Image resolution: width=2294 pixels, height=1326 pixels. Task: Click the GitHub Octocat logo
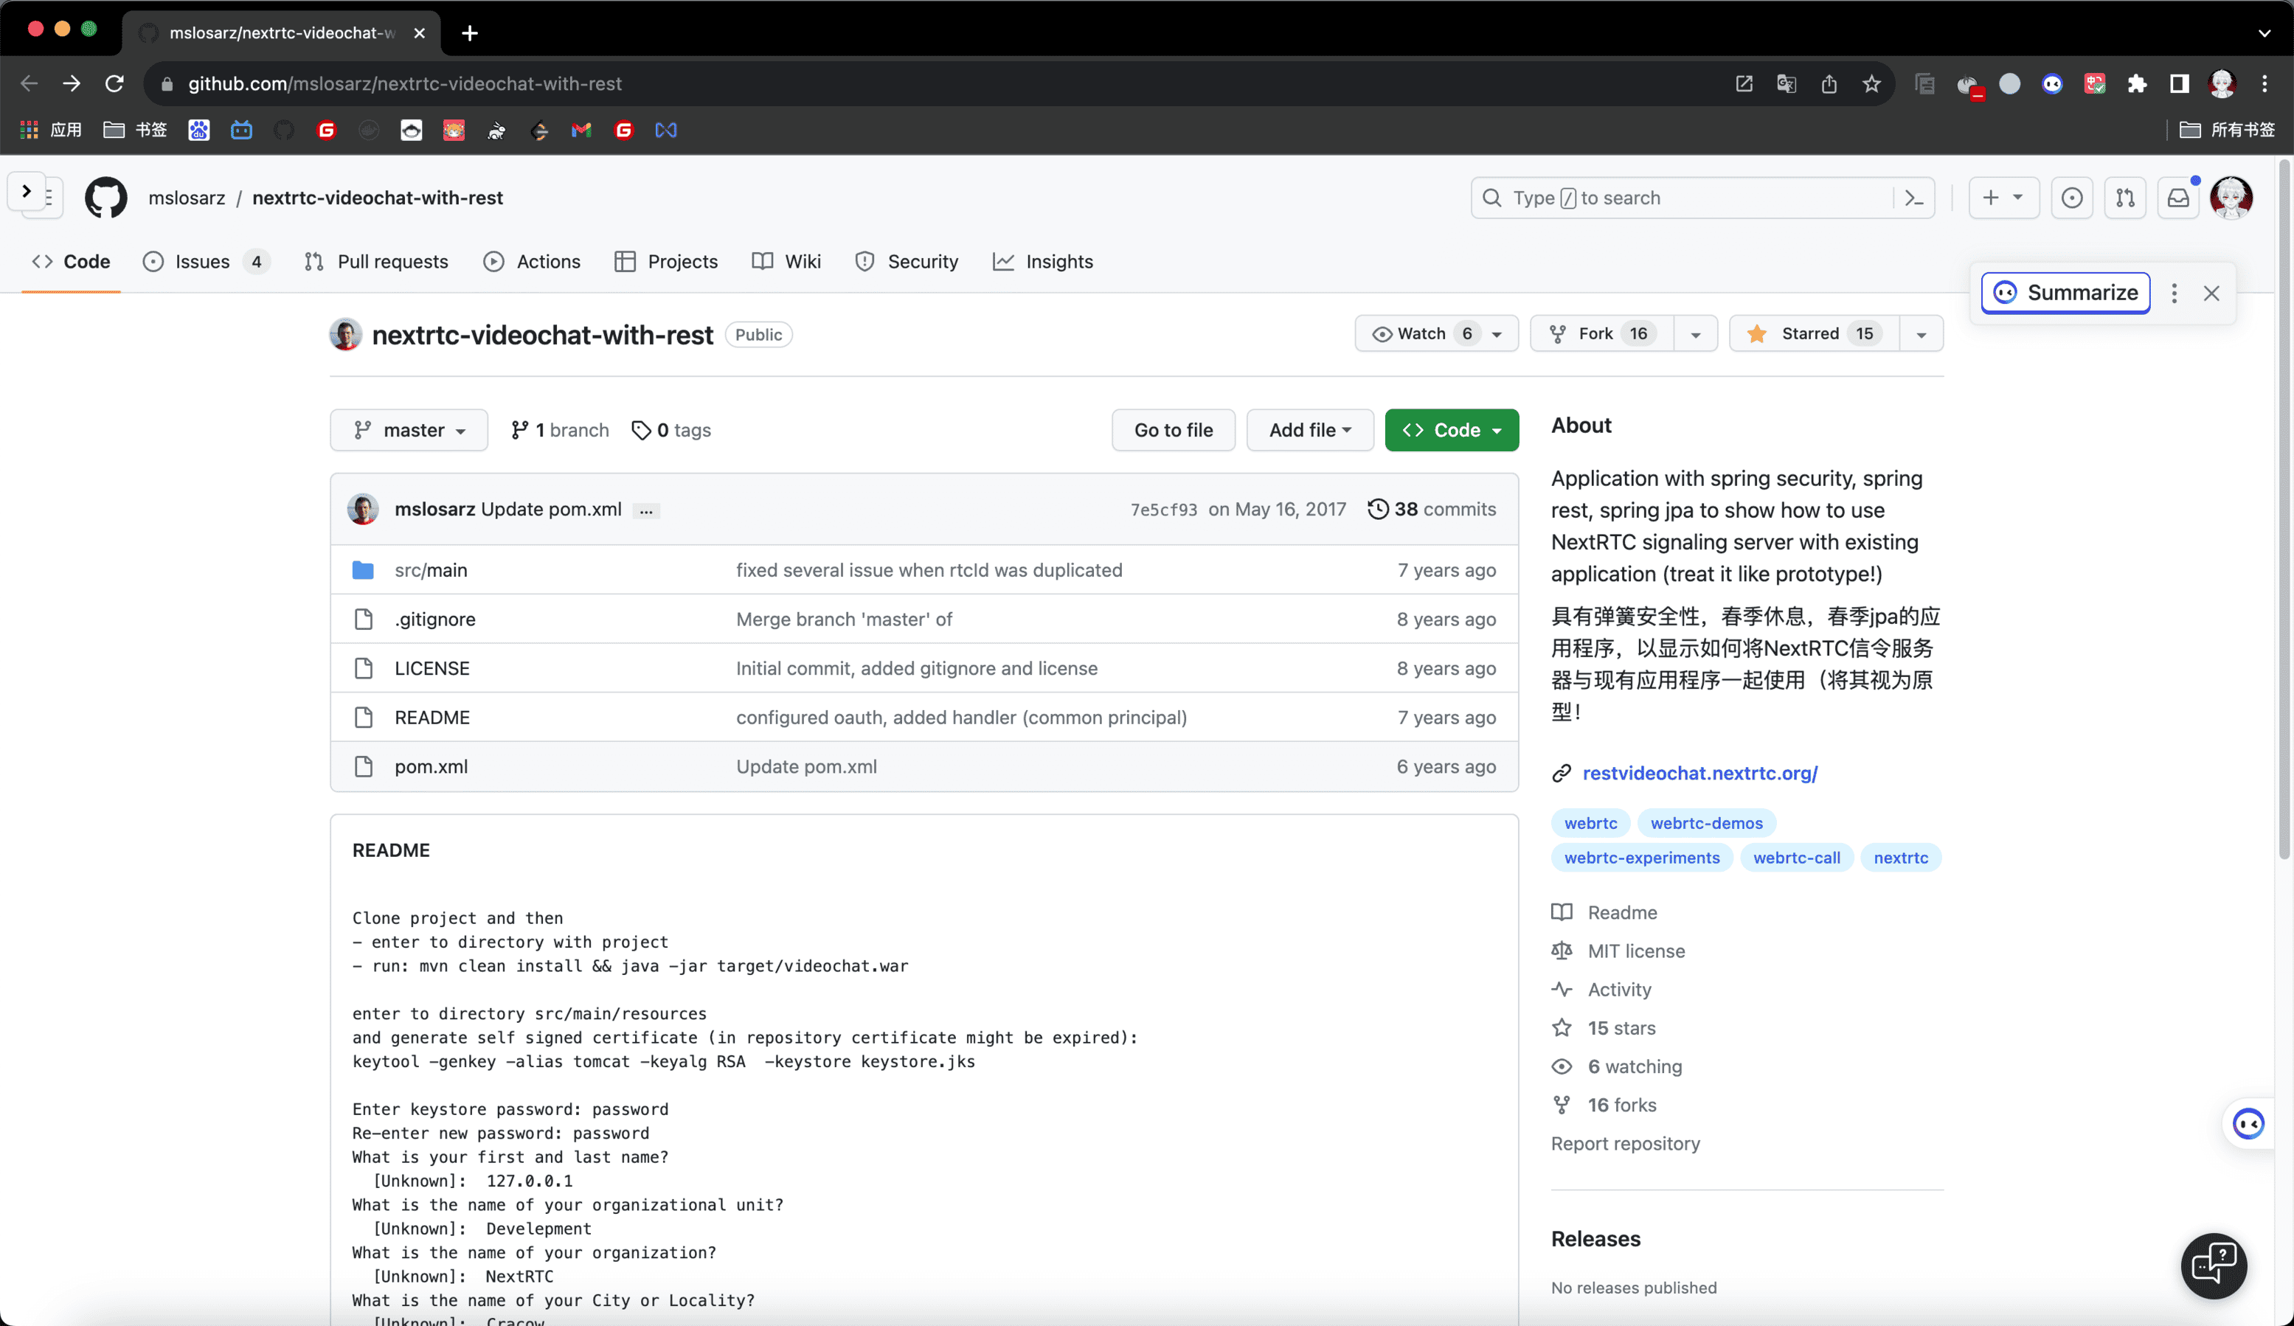pyautogui.click(x=105, y=198)
